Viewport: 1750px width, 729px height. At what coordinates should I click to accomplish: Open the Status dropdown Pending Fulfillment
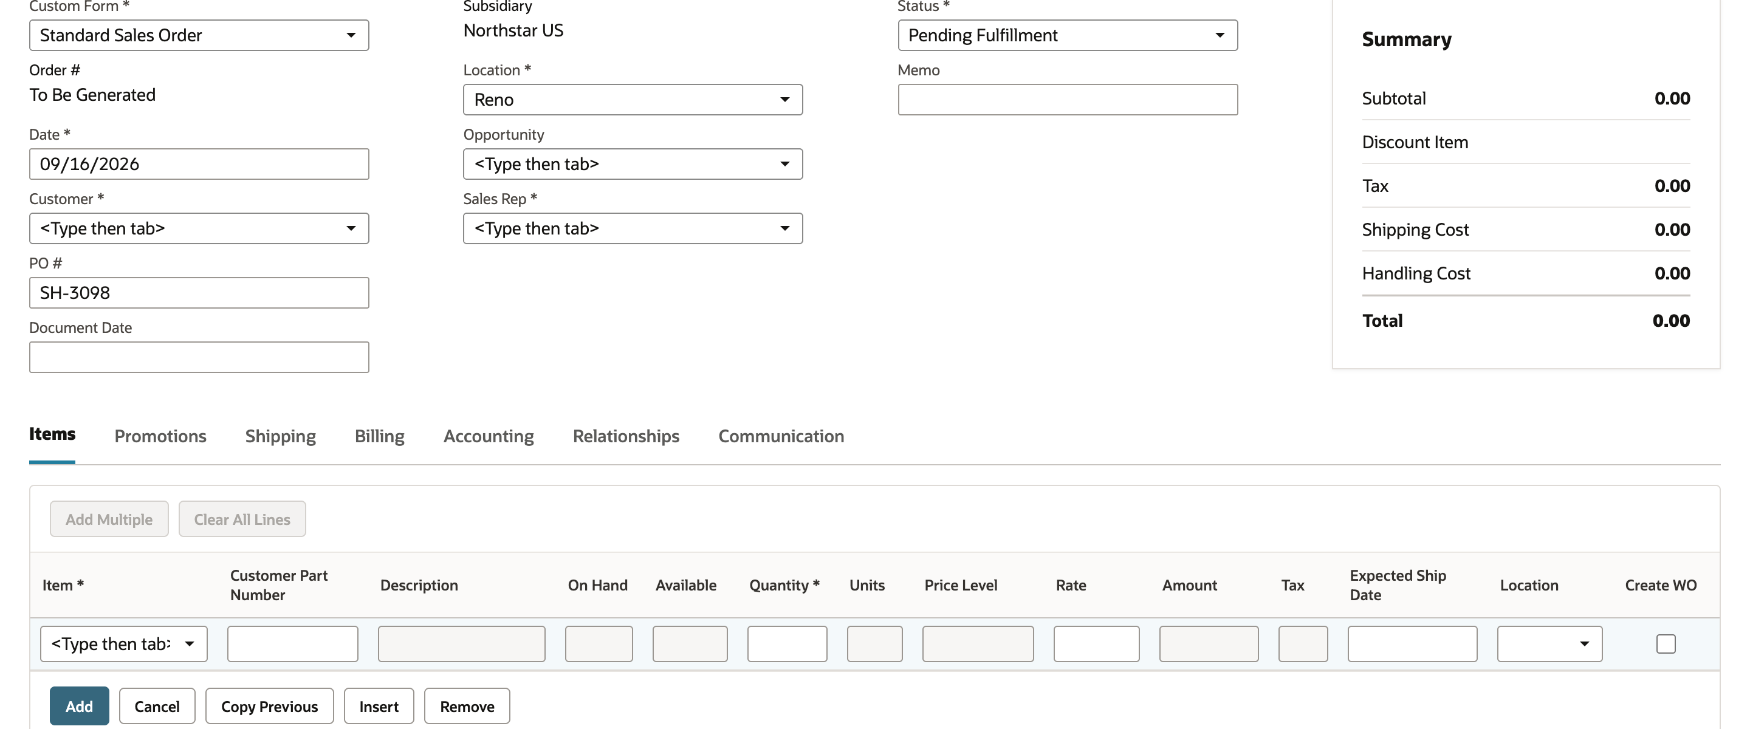[1067, 35]
